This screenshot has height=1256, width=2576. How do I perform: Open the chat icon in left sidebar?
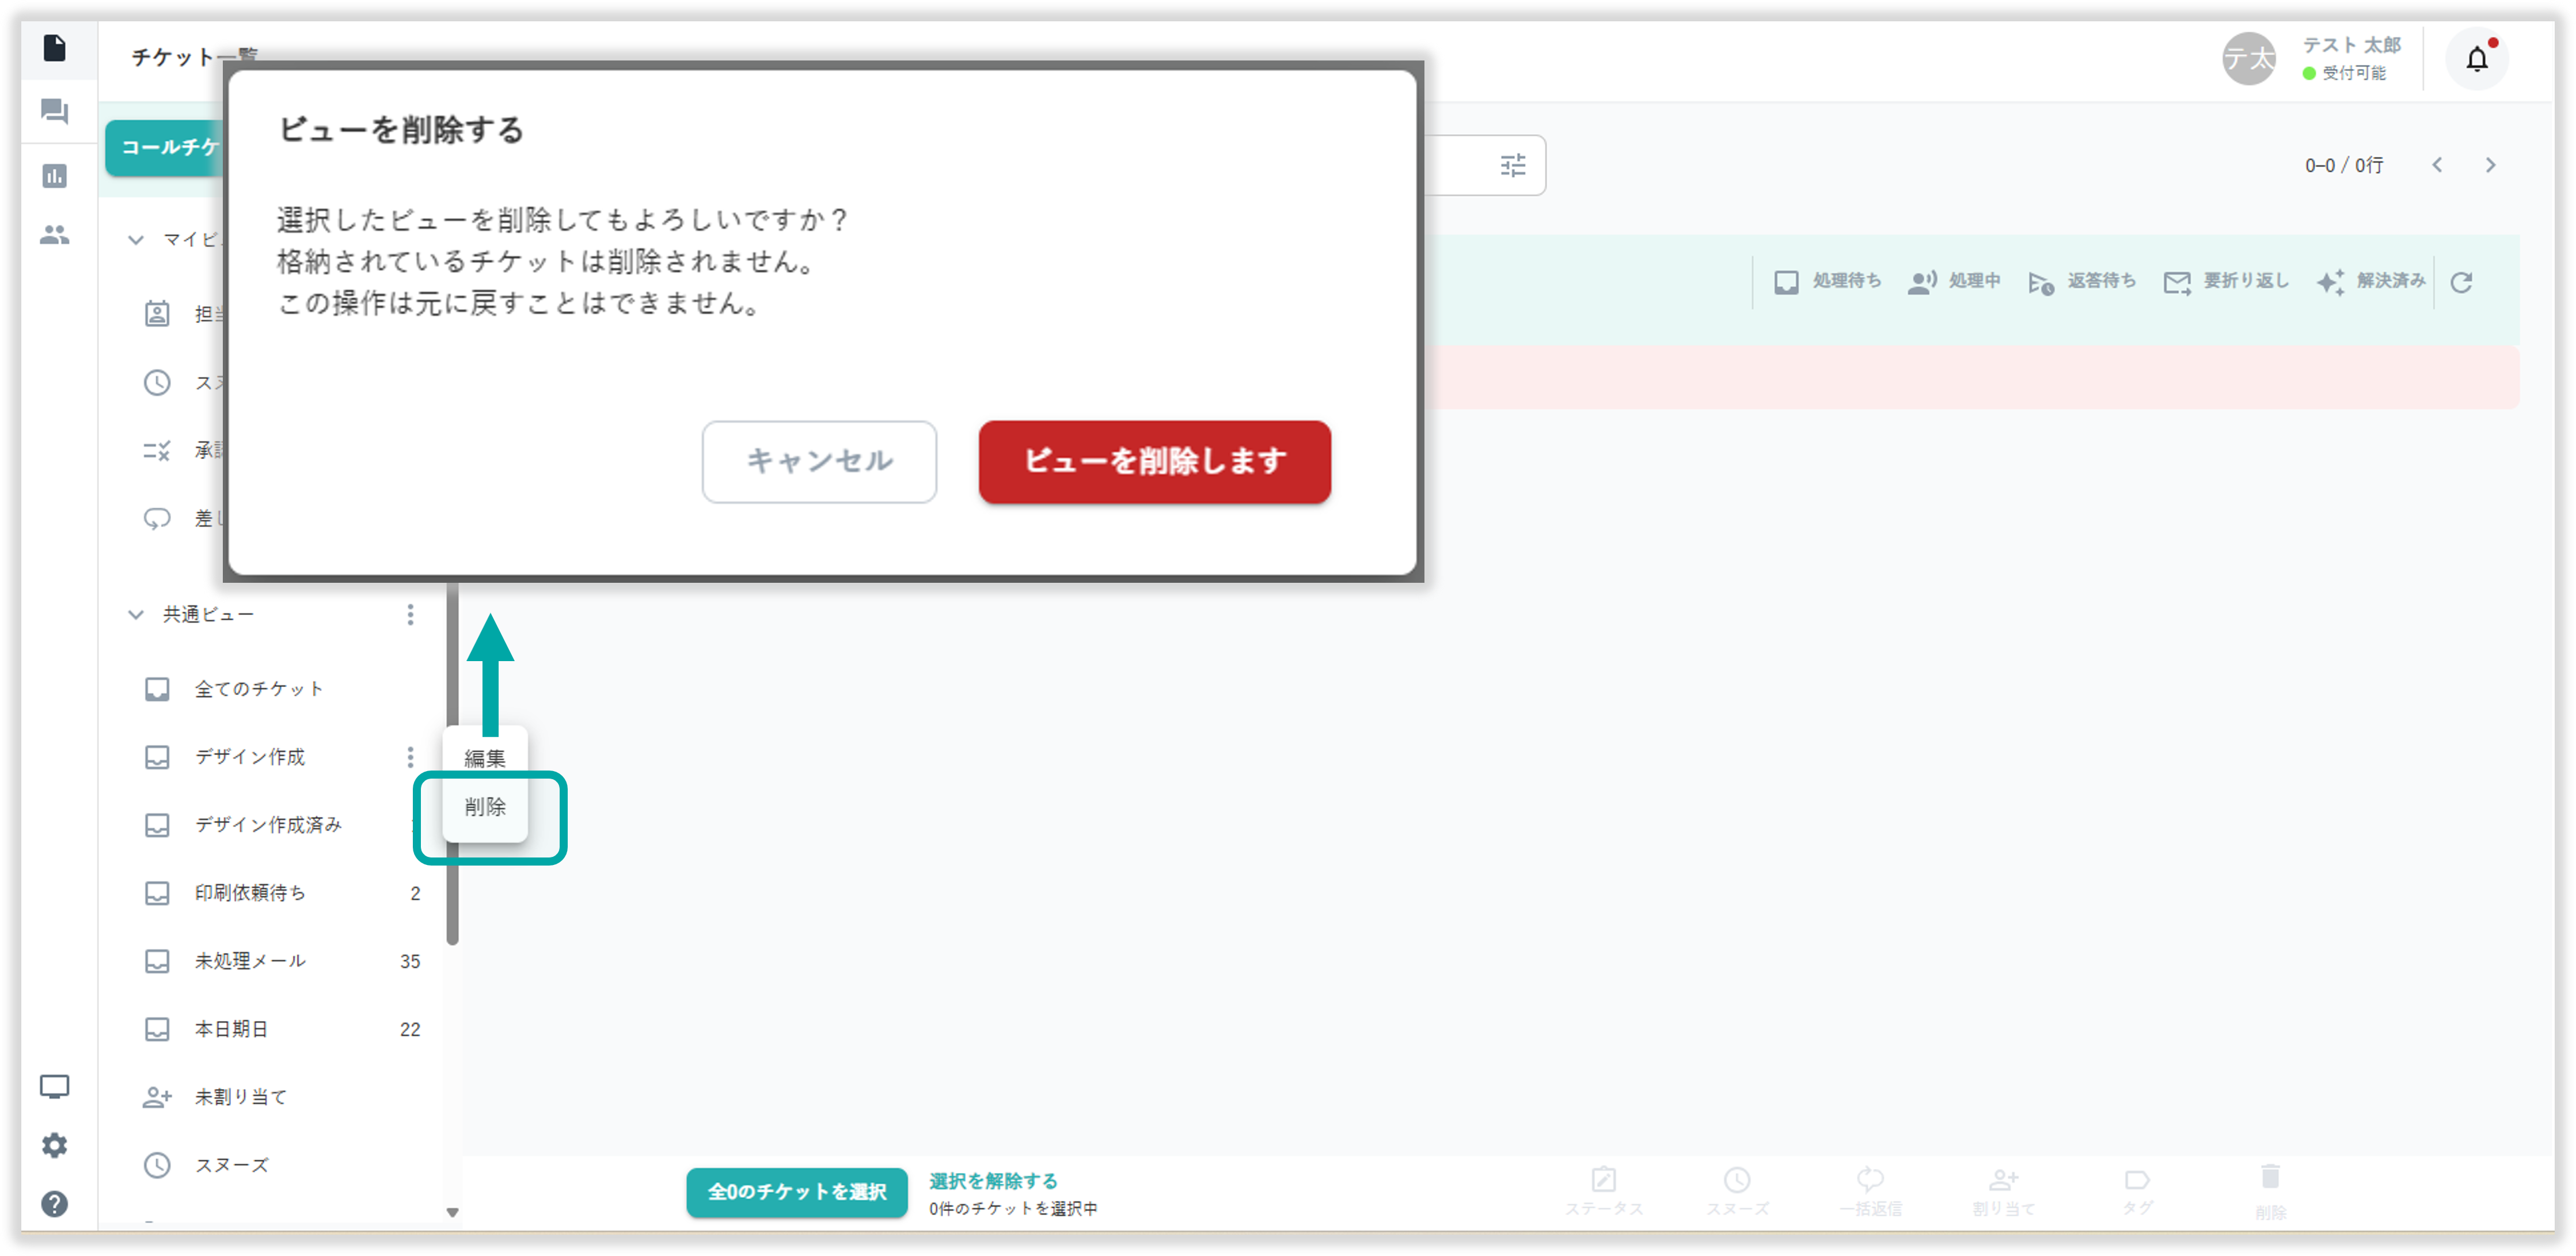pos(54,111)
